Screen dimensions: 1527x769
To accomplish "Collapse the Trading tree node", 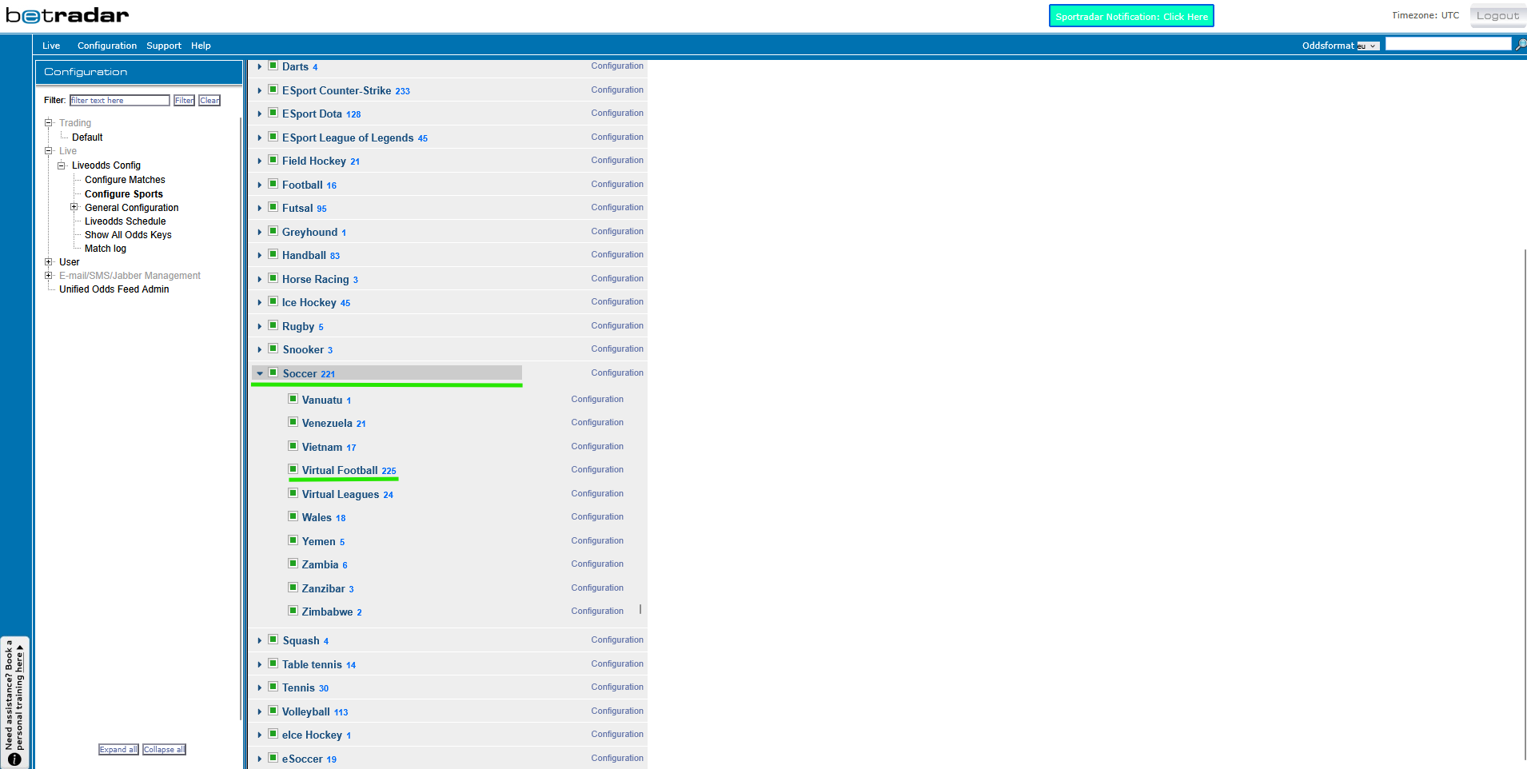I will pos(49,123).
